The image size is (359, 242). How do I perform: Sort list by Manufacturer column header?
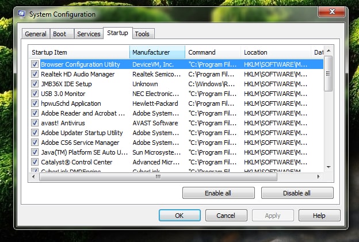tap(157, 52)
